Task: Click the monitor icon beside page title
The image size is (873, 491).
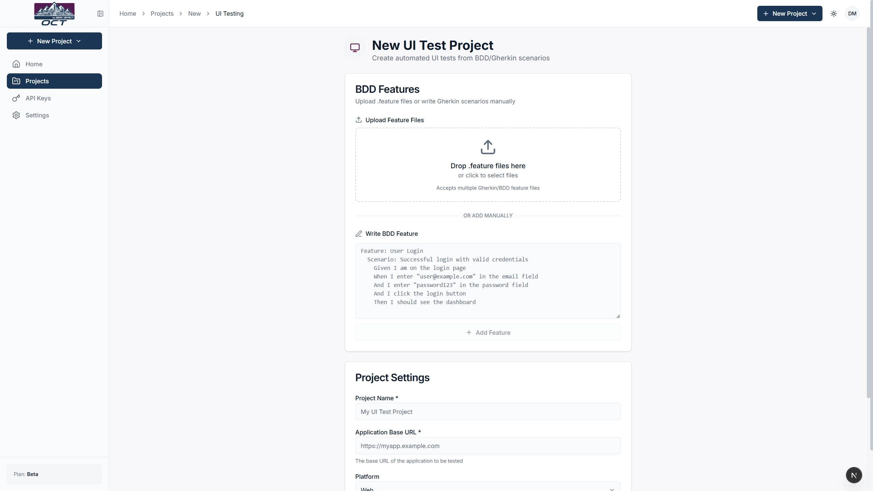Action: pos(355,48)
